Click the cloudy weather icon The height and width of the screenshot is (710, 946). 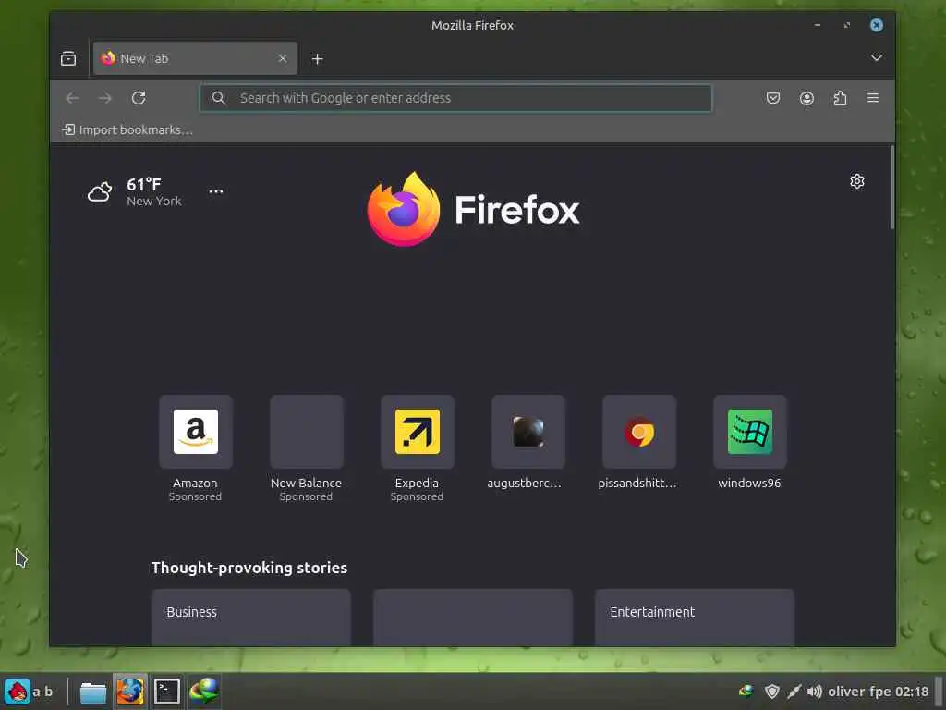coord(100,192)
